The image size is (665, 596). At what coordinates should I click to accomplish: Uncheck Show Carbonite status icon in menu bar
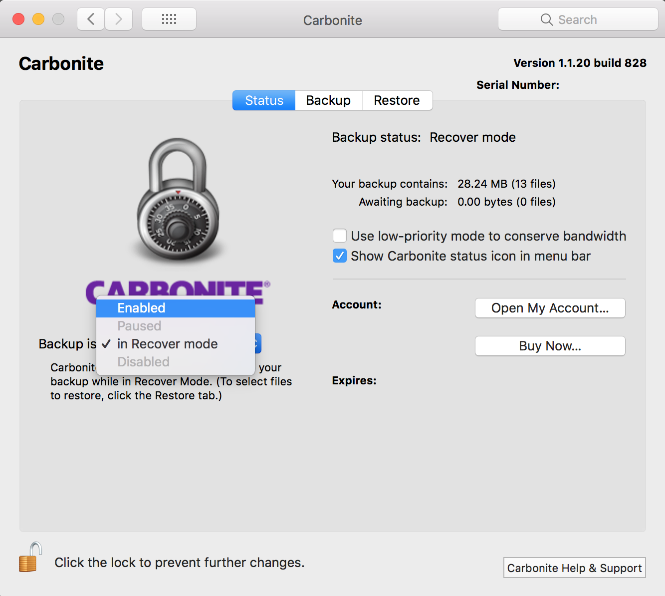[340, 256]
